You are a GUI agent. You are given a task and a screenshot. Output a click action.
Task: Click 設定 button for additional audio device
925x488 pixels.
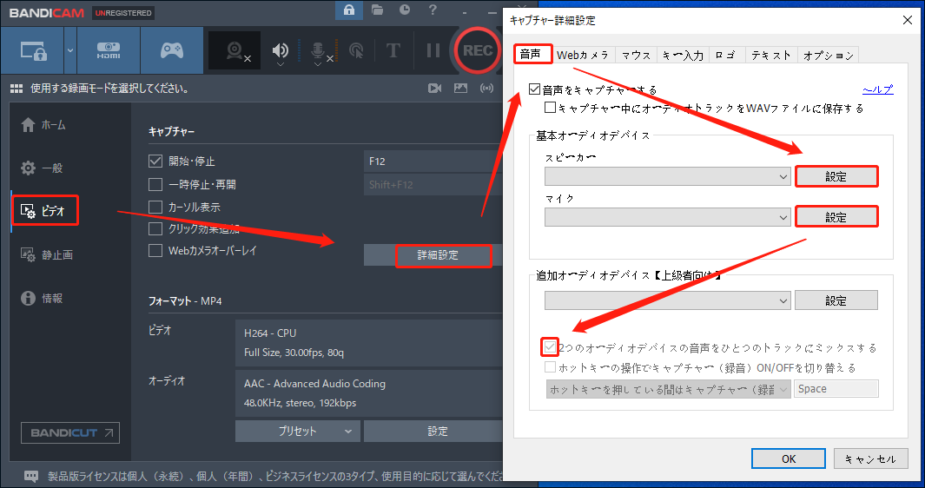tap(836, 300)
